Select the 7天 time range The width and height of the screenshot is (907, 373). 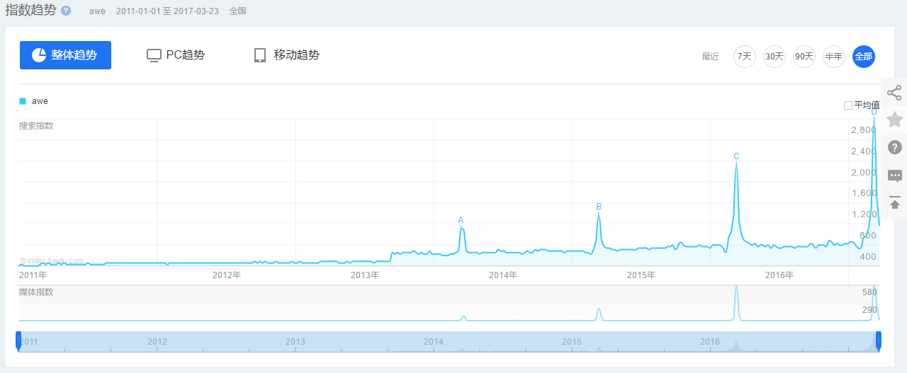point(745,57)
